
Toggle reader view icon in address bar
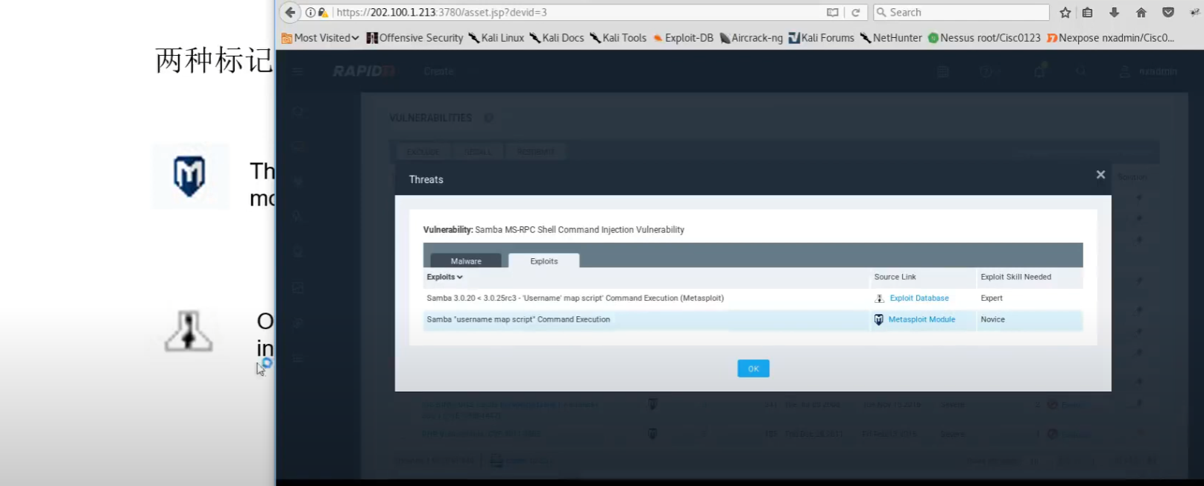(832, 13)
